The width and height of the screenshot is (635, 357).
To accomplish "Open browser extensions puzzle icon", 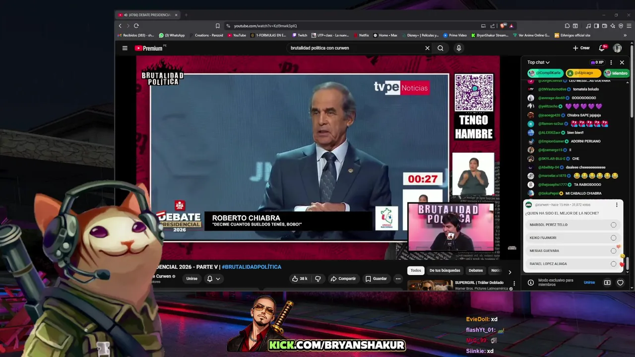I will pos(567,26).
